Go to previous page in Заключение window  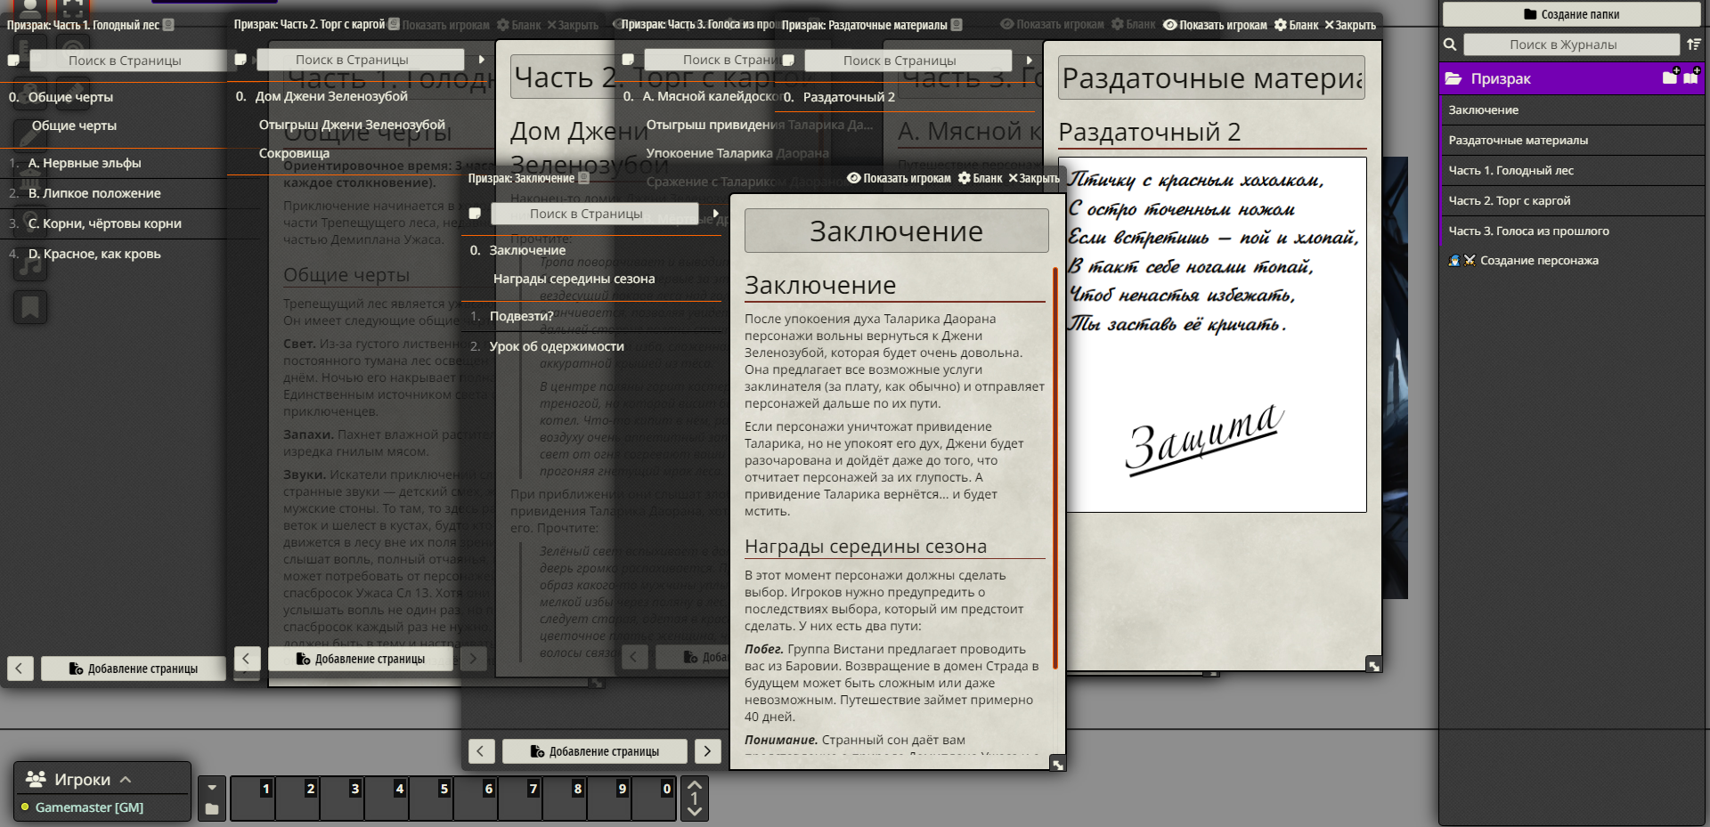click(481, 751)
